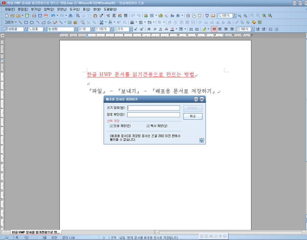Click the New document icon
The width and height of the screenshot is (307, 240).
(x=7, y=15)
